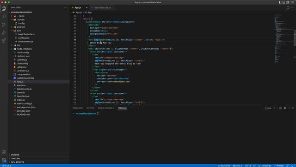The image size is (296, 167).
Task: Open the Accounts menu in the activity bar
Action: coord(4,152)
